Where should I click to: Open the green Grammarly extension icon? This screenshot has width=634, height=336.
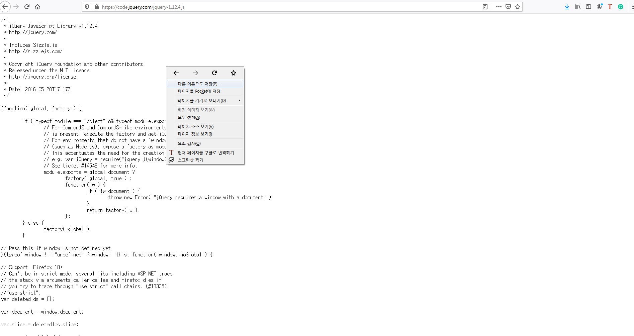pos(621,7)
